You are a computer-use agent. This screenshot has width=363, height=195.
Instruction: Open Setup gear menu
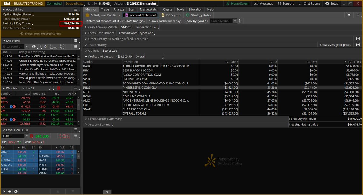(332, 3)
